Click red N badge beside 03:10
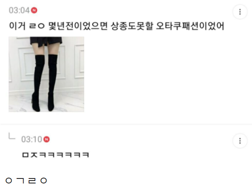 (46, 139)
